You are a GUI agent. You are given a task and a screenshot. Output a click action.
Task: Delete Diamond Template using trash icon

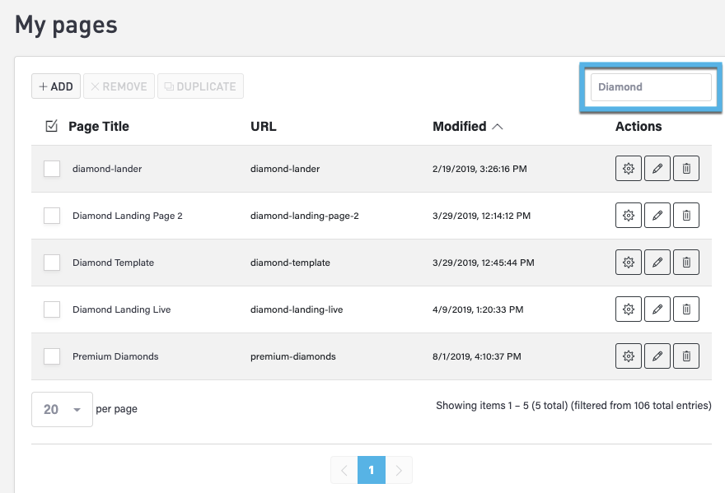pos(686,263)
